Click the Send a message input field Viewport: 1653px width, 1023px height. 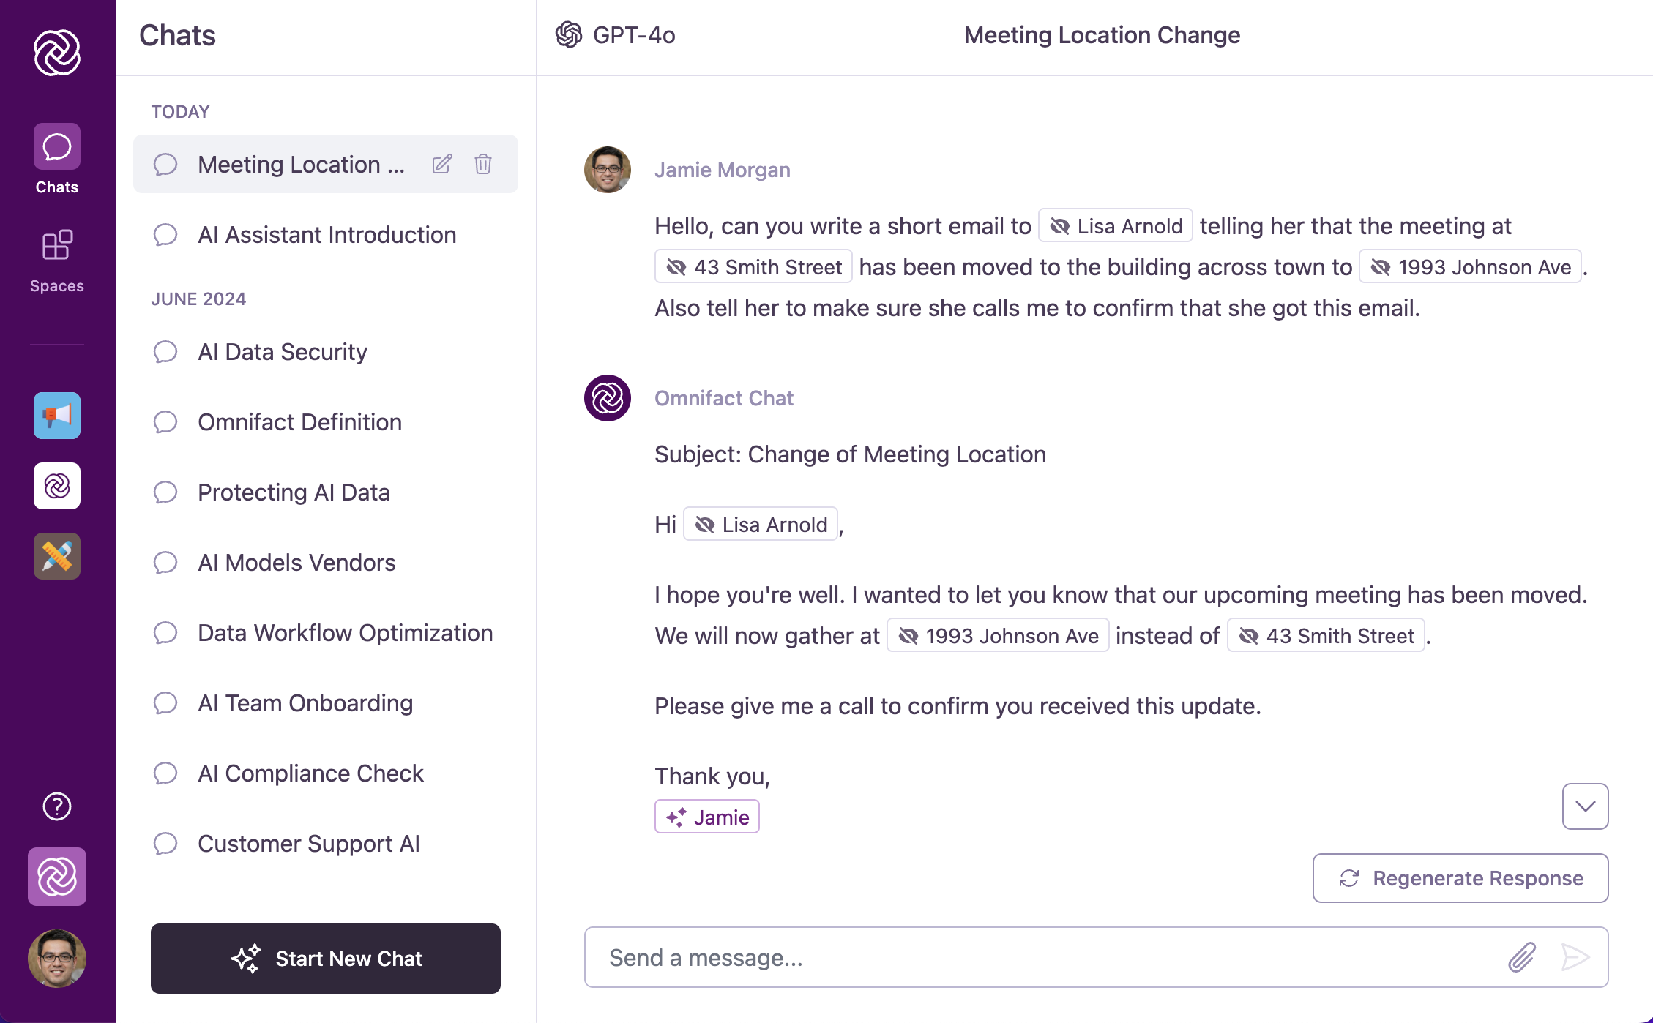tap(1025, 957)
